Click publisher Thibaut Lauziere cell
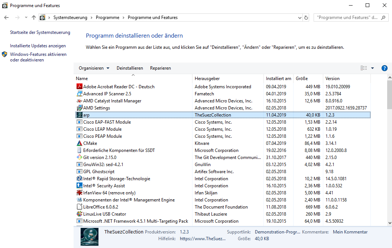 coord(211,214)
